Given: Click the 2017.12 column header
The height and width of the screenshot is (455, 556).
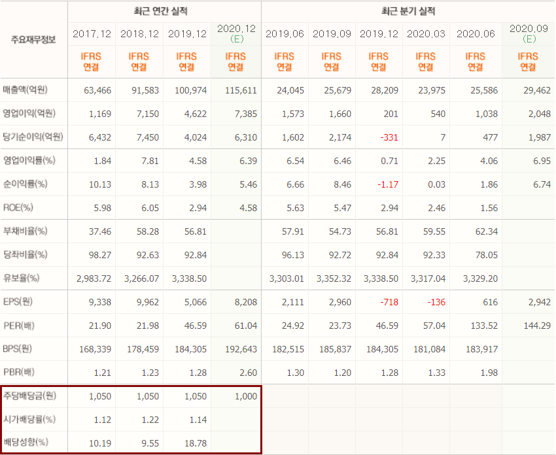Looking at the screenshot, I should click(x=92, y=33).
